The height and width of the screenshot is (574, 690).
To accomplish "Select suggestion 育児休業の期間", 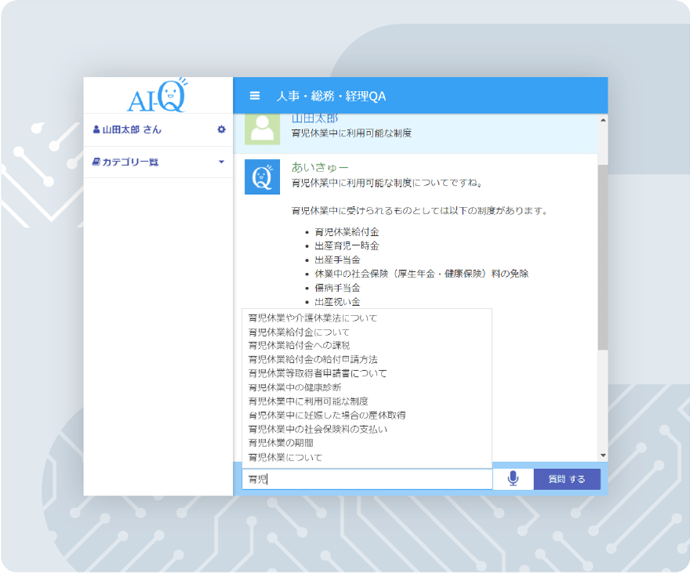I will (x=280, y=443).
